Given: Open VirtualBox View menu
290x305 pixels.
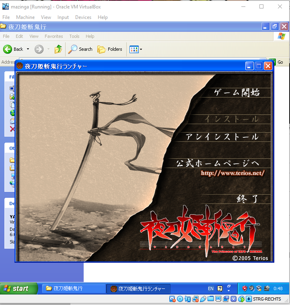Looking at the screenshot, I should tap(46, 17).
